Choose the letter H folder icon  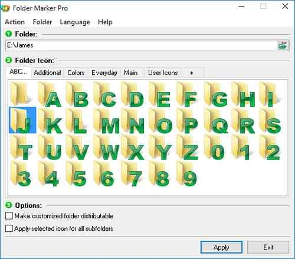pos(244,94)
